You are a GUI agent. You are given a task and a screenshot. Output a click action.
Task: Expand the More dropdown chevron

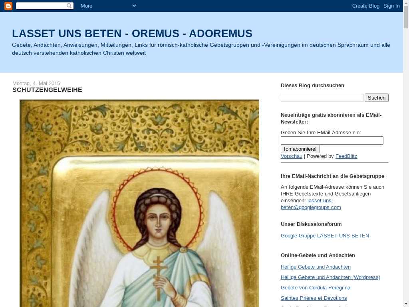pyautogui.click(x=134, y=6)
